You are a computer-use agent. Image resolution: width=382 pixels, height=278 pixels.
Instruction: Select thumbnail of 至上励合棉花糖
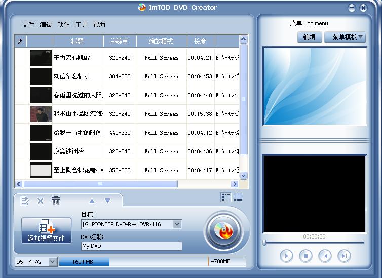[41, 170]
